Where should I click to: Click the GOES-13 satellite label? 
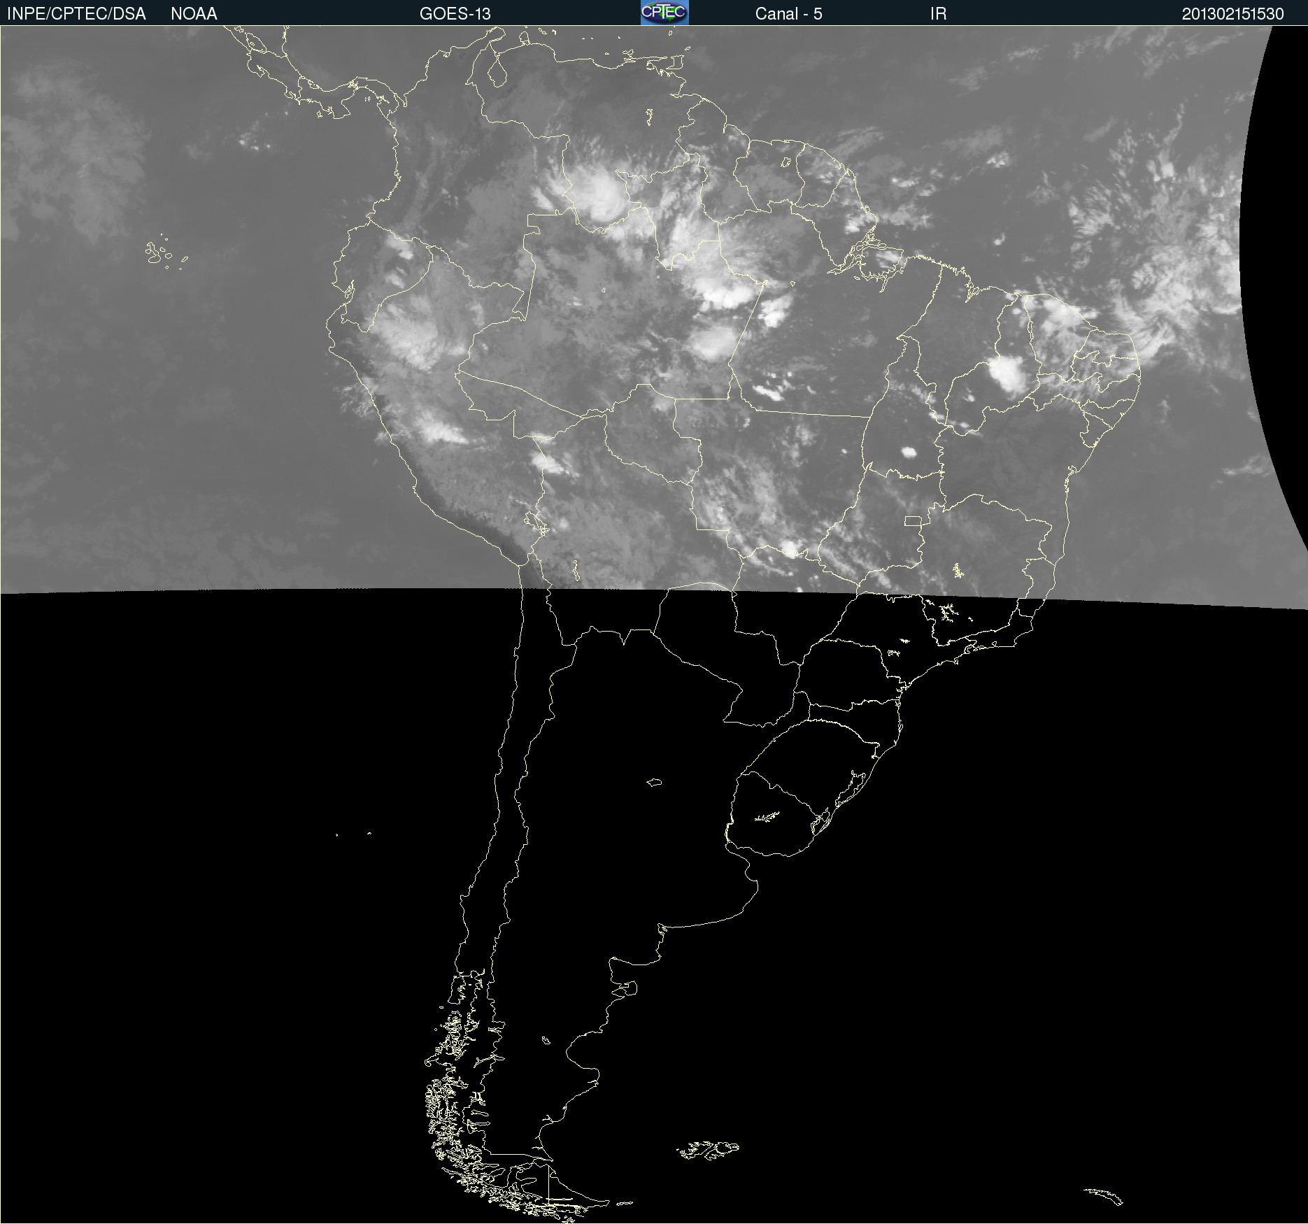(455, 14)
